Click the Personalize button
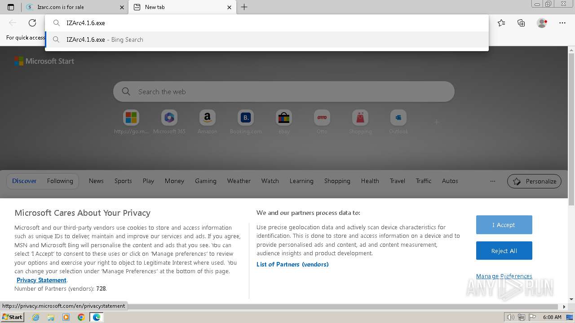575x323 pixels. tap(534, 181)
